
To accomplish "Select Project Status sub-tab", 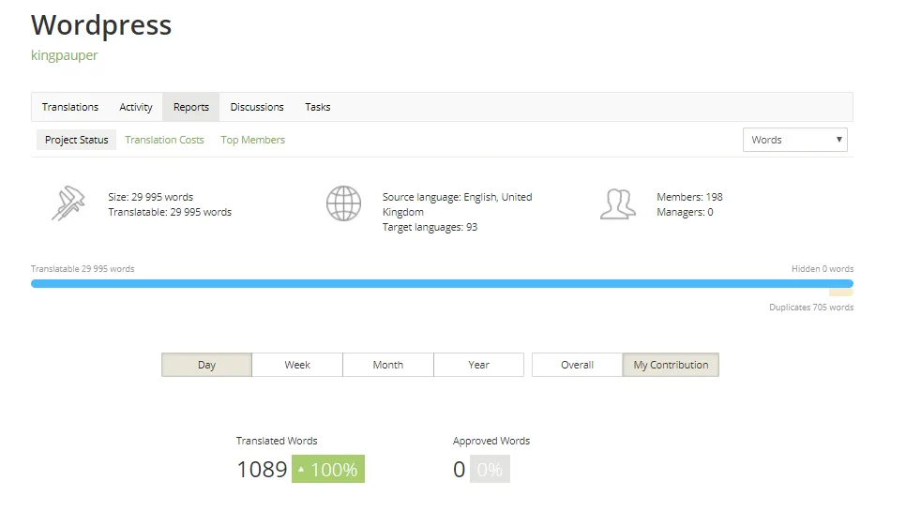I will (76, 140).
